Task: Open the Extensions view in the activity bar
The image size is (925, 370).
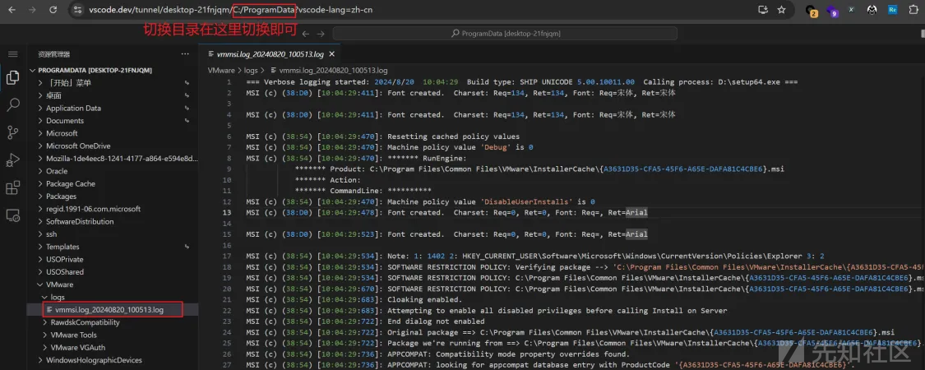Action: pos(12,188)
